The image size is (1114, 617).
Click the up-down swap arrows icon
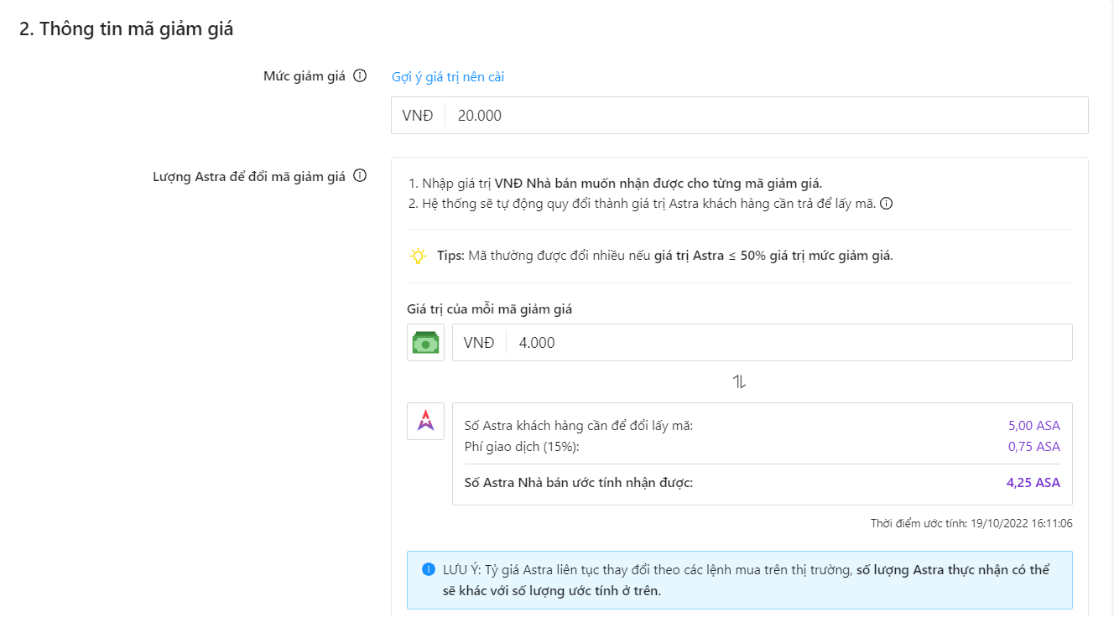739,382
